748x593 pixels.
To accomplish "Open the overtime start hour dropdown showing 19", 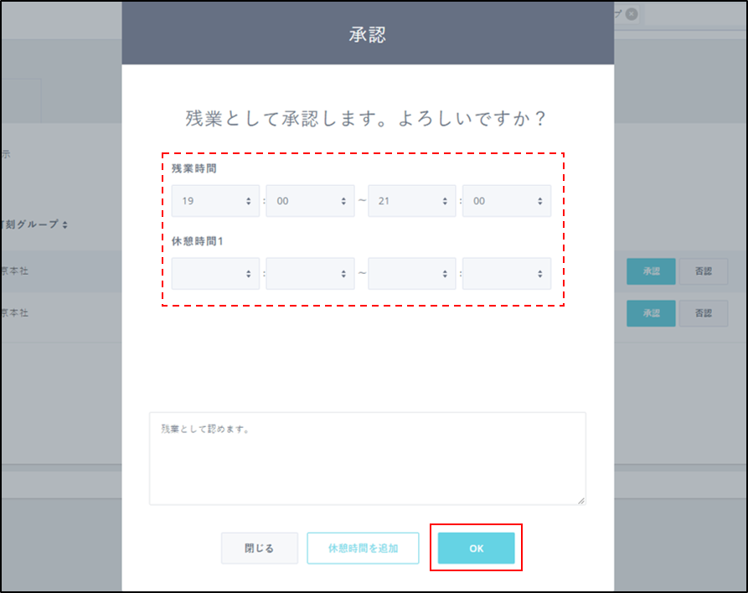I will tap(215, 201).
